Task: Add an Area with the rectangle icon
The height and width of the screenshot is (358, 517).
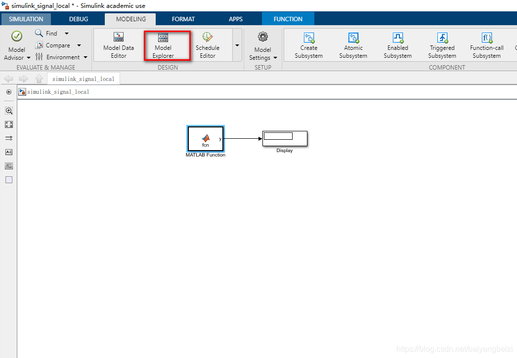Action: (9, 180)
